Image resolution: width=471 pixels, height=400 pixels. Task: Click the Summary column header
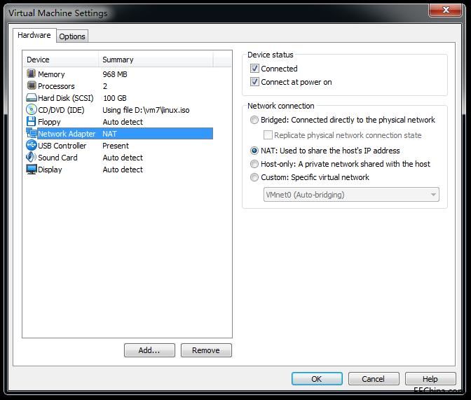[x=154, y=60]
